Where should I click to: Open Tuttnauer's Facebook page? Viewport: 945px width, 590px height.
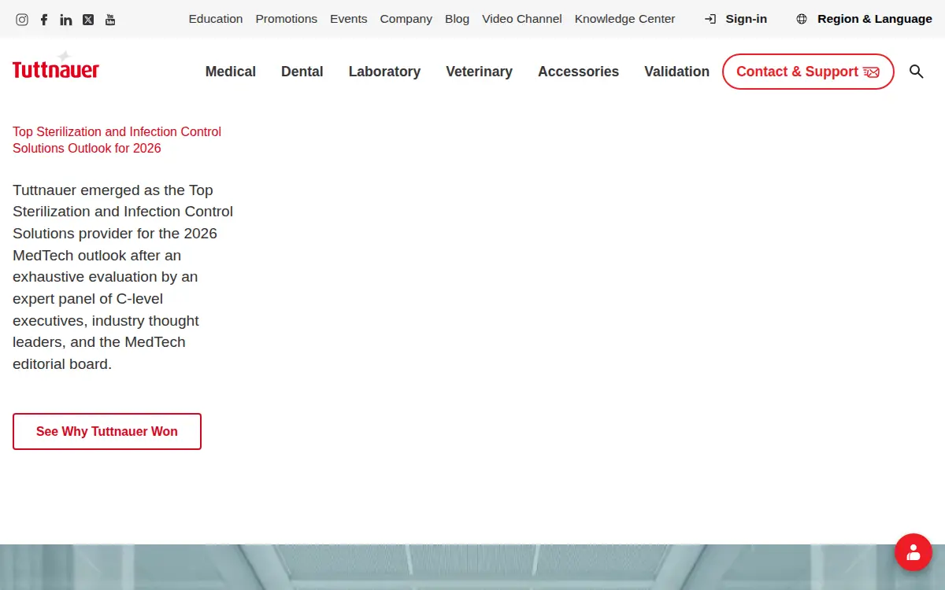44,20
